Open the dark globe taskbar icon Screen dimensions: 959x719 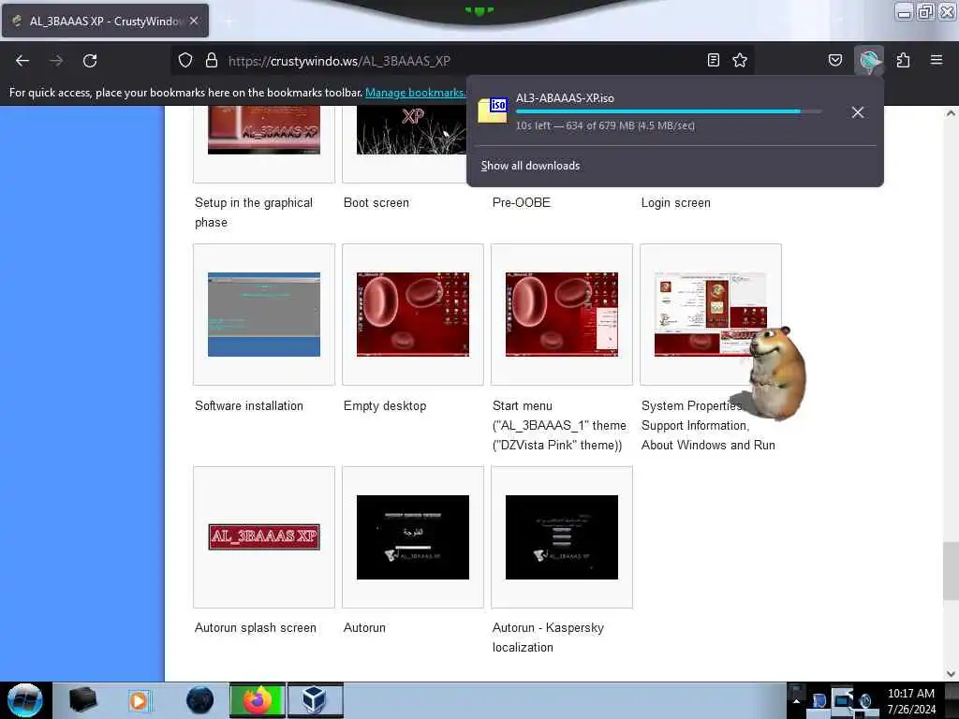coord(199,700)
